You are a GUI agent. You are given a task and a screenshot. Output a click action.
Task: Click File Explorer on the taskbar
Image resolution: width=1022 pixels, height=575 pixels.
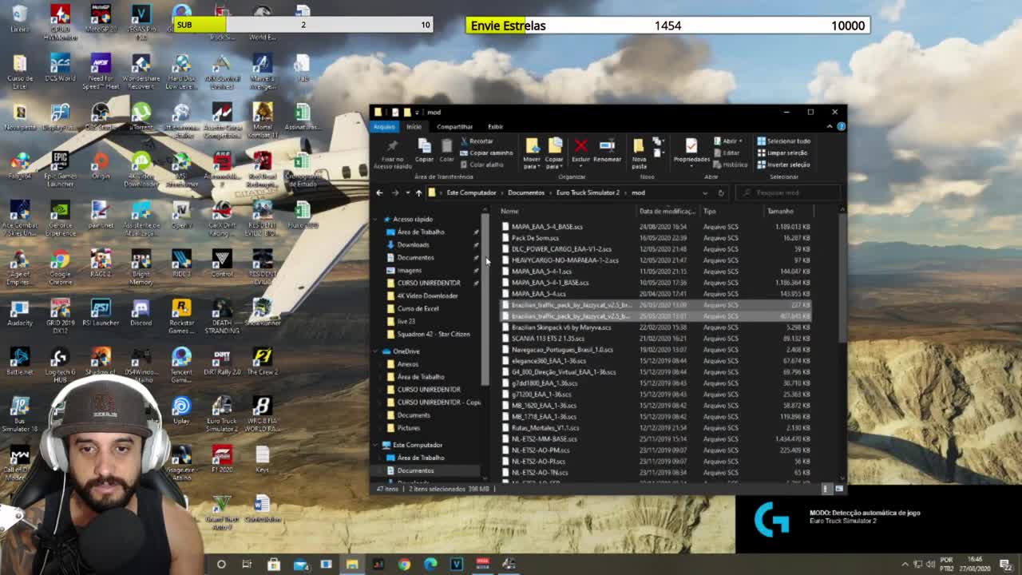click(x=352, y=564)
